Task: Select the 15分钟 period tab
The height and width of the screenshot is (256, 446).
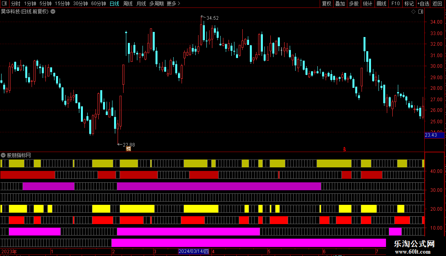Action: 62,4
